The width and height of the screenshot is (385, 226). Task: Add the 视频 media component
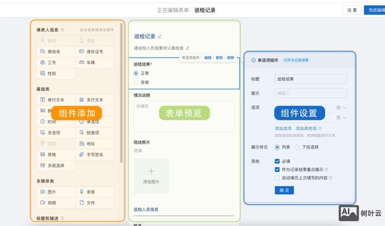56,202
